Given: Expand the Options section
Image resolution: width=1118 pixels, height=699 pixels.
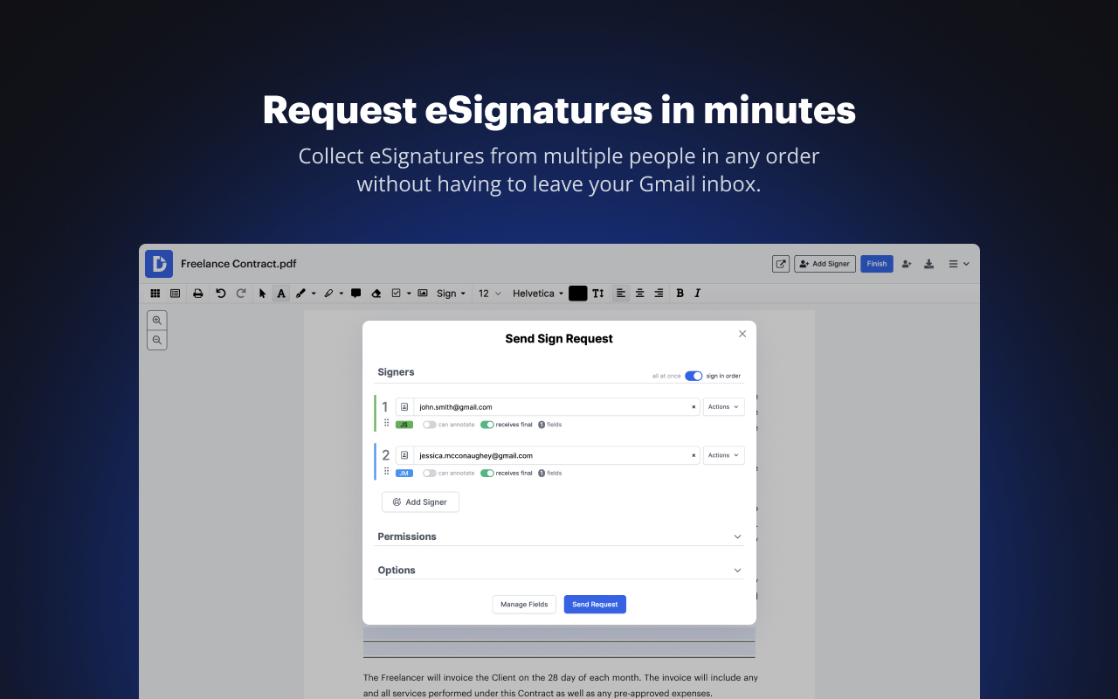Looking at the screenshot, I should [x=559, y=570].
